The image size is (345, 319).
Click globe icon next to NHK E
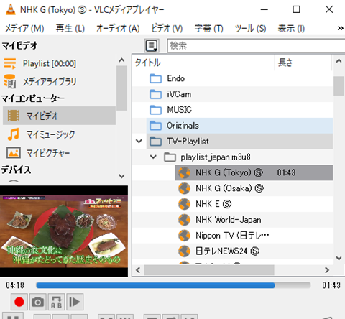pos(184,204)
